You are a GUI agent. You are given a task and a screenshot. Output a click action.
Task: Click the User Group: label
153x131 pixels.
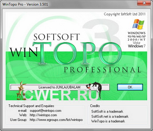click(19, 120)
